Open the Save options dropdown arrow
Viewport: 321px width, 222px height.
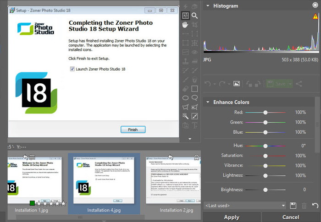290,84
